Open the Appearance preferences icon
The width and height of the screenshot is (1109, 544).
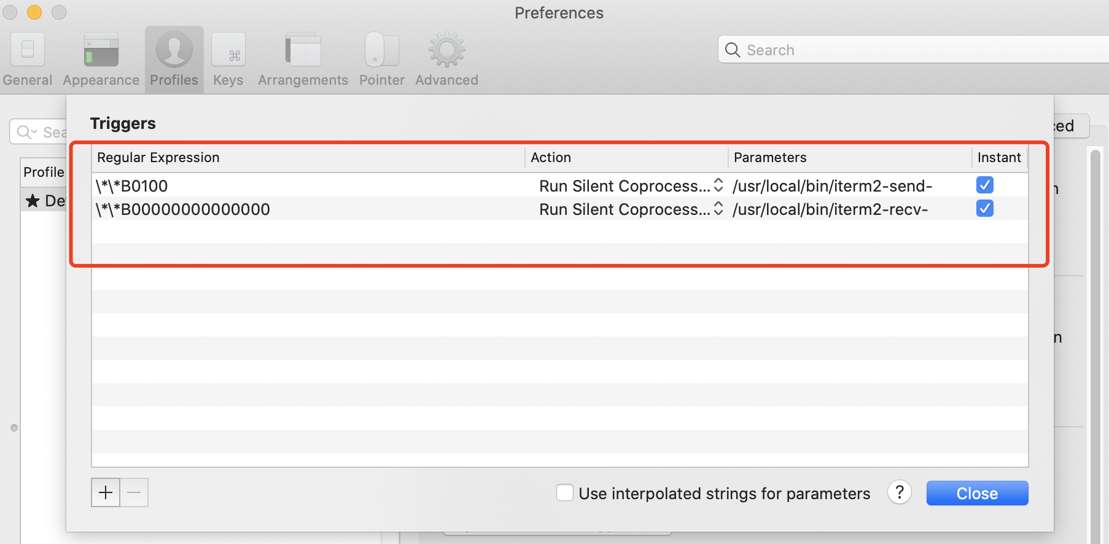[101, 60]
